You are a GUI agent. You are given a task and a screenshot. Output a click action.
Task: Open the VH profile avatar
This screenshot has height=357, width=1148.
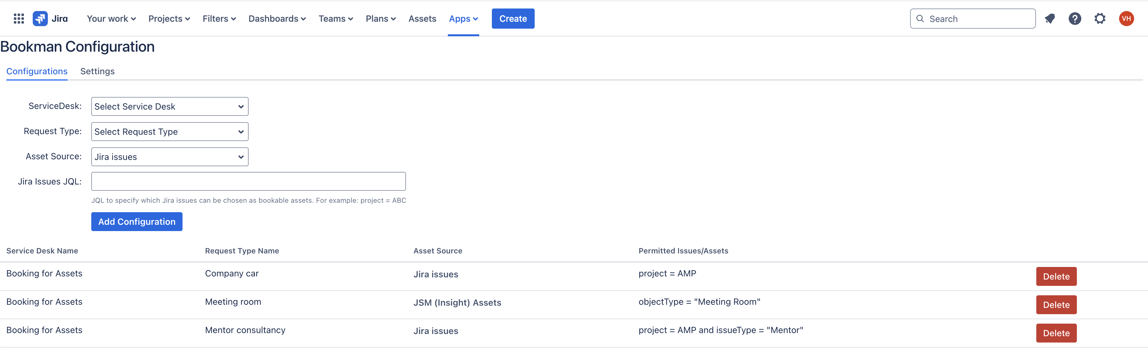(1126, 19)
